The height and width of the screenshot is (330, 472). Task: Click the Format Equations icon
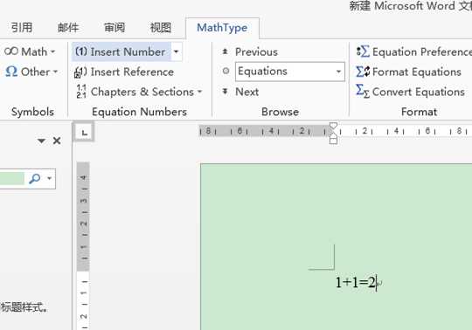click(363, 72)
